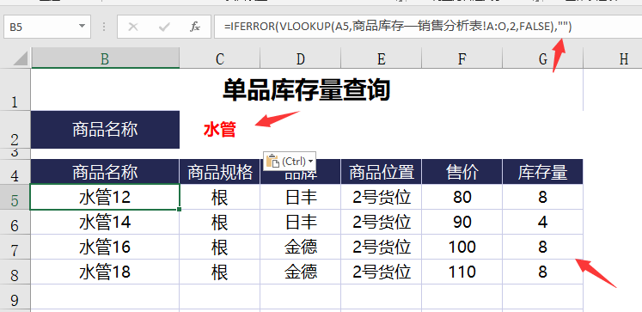Select row 1 header
The height and width of the screenshot is (312, 642).
pos(15,89)
